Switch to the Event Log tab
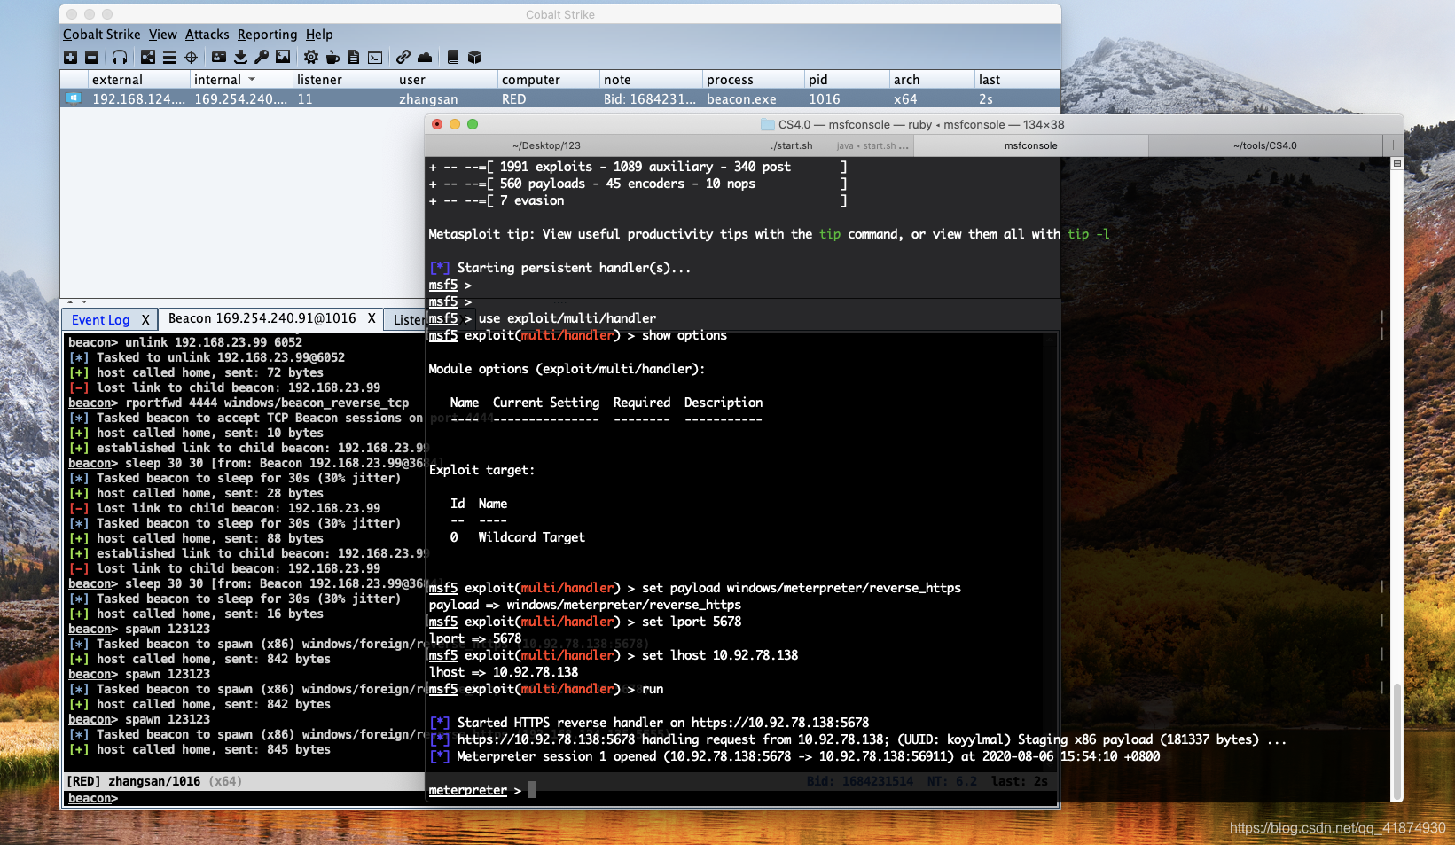Screen dimensions: 1455x845 click(100, 320)
